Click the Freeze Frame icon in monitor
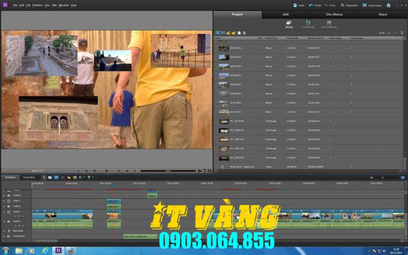Viewport: 408px width, 255px height. click(x=209, y=171)
